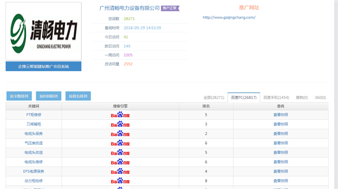Click the 一周访问 value 1005
Image resolution: width=338 pixels, height=189 pixels.
(x=128, y=55)
